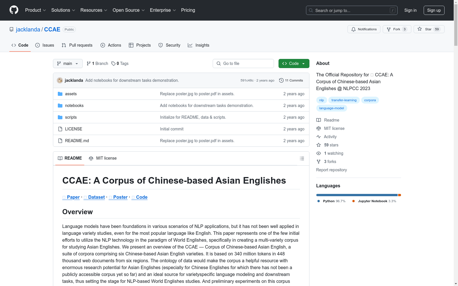Open the CCAE repository name link
Screen dimensions: 458x286
pyautogui.click(x=52, y=29)
